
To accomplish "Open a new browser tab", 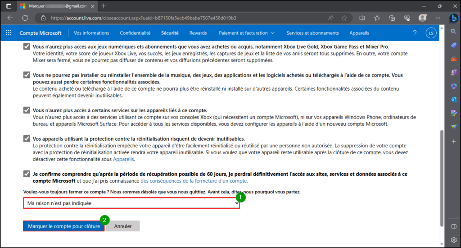I will (104, 6).
